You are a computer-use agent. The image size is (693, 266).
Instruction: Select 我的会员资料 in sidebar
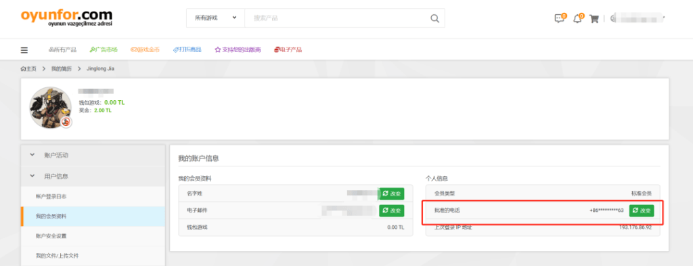pyautogui.click(x=93, y=216)
